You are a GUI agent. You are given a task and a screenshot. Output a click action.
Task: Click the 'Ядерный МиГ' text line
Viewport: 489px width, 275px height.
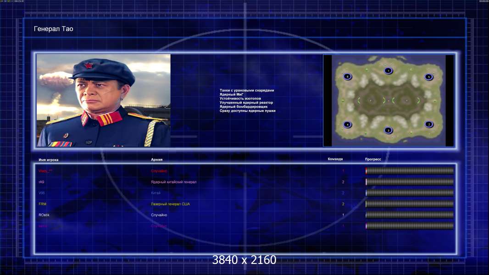231,94
